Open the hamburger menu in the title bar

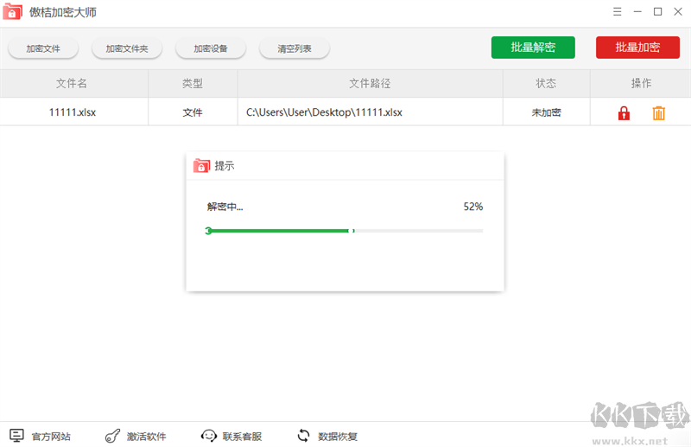617,11
